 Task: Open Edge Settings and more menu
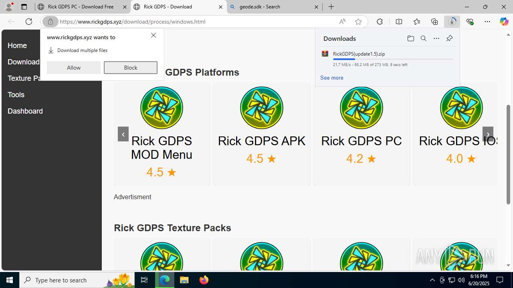pos(487,22)
